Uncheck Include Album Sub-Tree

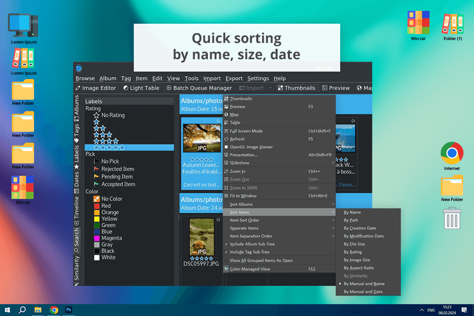(x=279, y=244)
